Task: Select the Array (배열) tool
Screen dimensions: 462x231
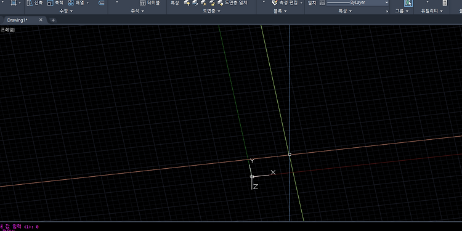Action: click(x=76, y=3)
